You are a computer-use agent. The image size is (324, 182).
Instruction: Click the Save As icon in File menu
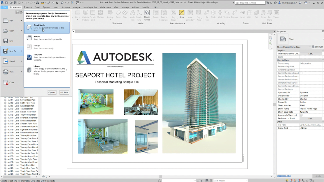tap(6, 51)
